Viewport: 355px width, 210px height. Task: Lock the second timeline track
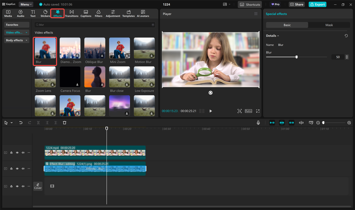[11, 168]
